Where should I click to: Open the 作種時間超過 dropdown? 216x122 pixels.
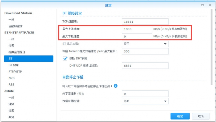tap(145, 101)
